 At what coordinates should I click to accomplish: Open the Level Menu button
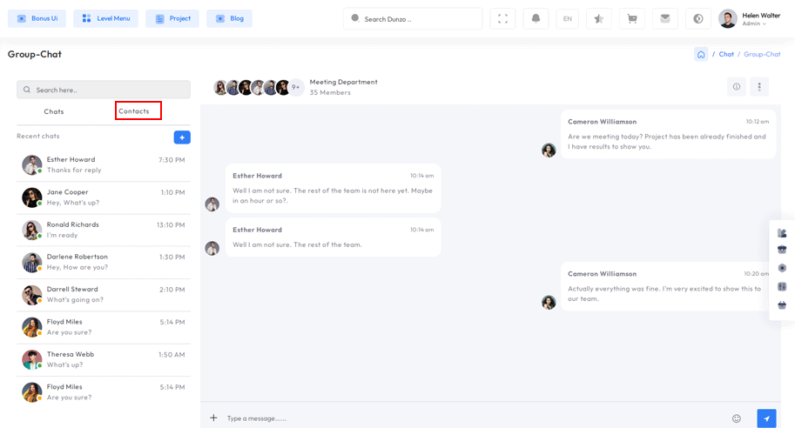(105, 18)
